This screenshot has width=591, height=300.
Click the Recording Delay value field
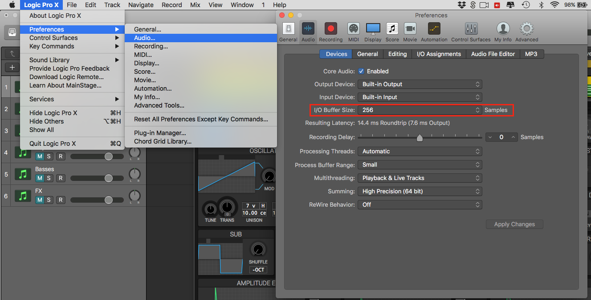501,137
